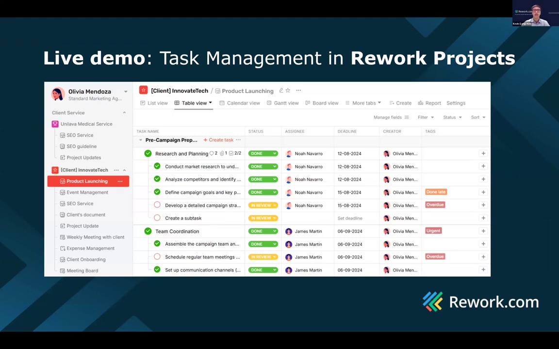Switch to Board view tab
Image resolution: width=559 pixels, height=349 pixels.
[x=322, y=103]
